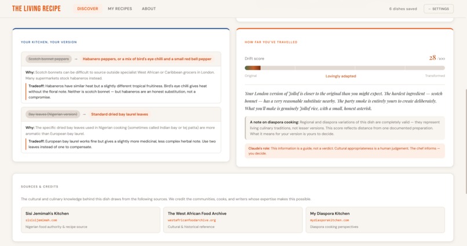Image resolution: width=467 pixels, height=246 pixels.
Task: Open the westafricanfoodarchive.org link
Action: 192,220
